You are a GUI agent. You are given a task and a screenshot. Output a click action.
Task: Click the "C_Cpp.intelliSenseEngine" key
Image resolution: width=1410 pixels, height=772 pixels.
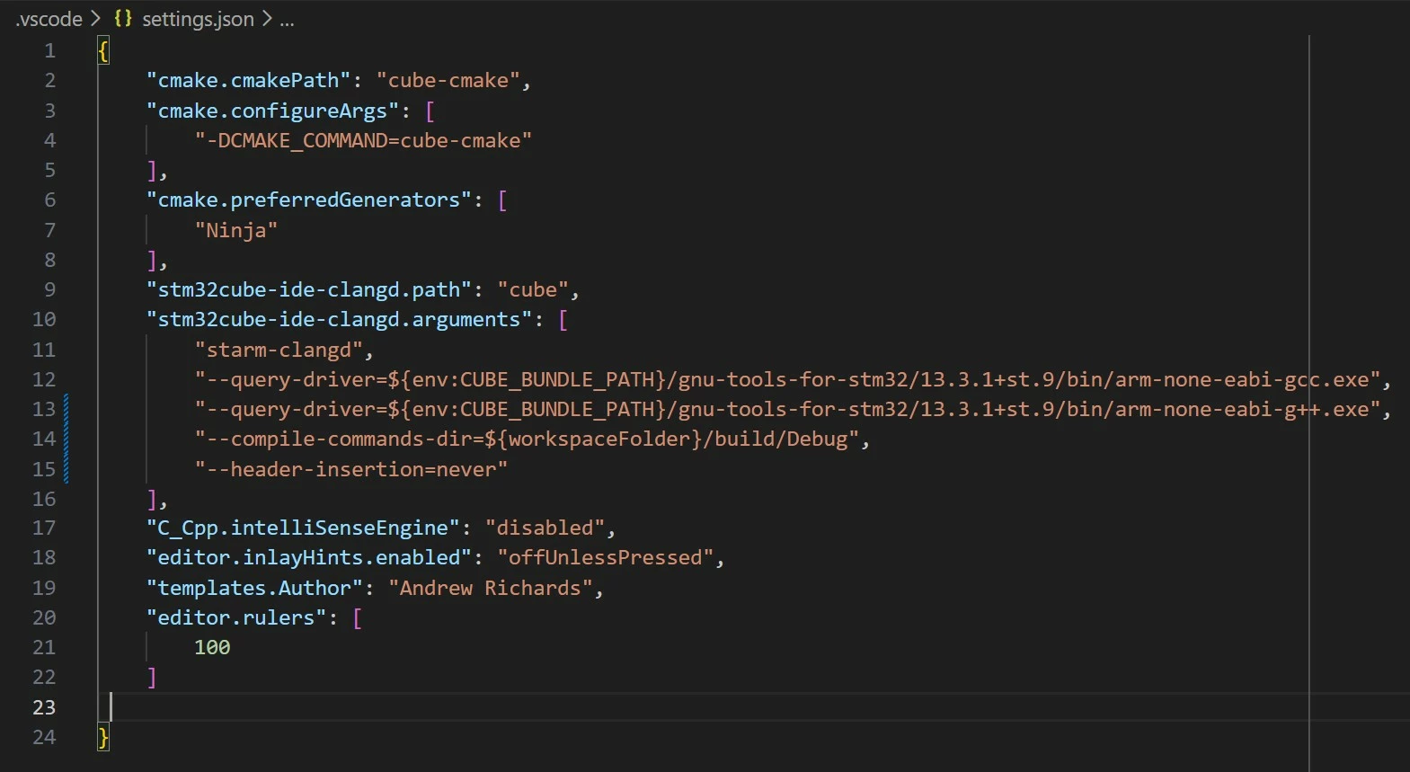point(303,528)
